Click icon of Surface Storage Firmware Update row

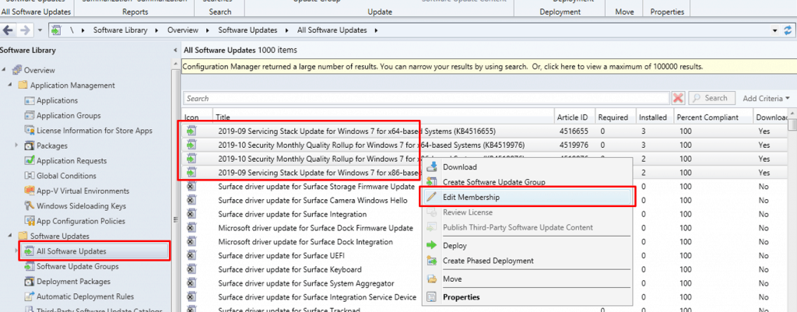point(191,187)
